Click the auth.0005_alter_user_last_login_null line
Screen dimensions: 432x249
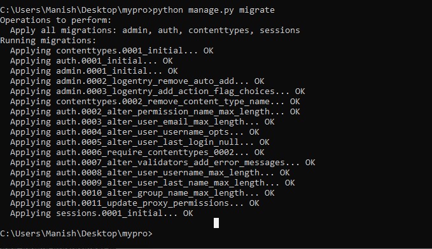click(140, 142)
